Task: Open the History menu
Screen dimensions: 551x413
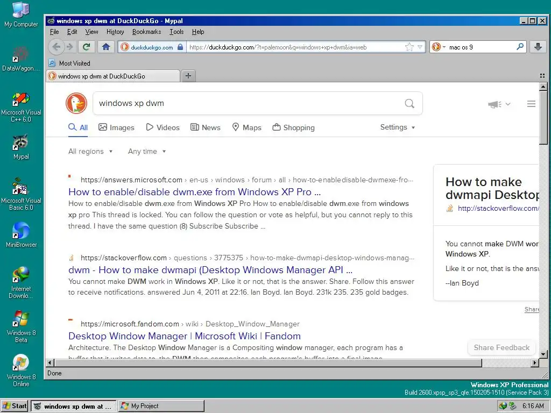Action: coord(115,32)
